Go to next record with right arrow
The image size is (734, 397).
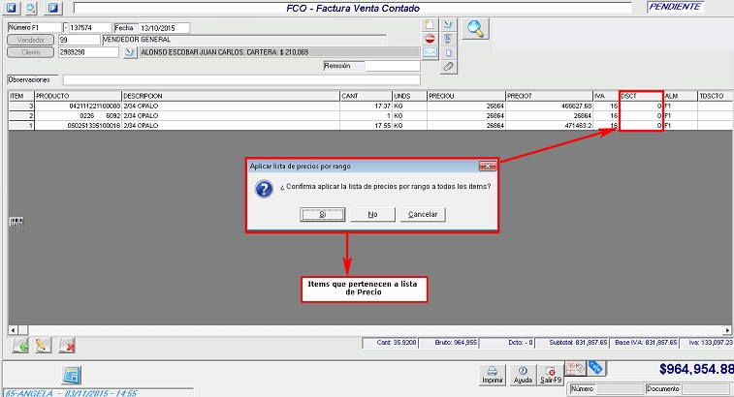(x=53, y=7)
